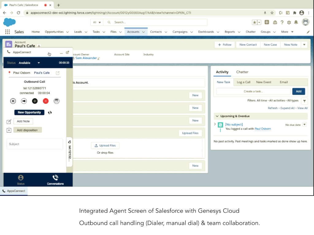Pop out the AppxConnect softphone window

pyautogui.click(x=67, y=52)
